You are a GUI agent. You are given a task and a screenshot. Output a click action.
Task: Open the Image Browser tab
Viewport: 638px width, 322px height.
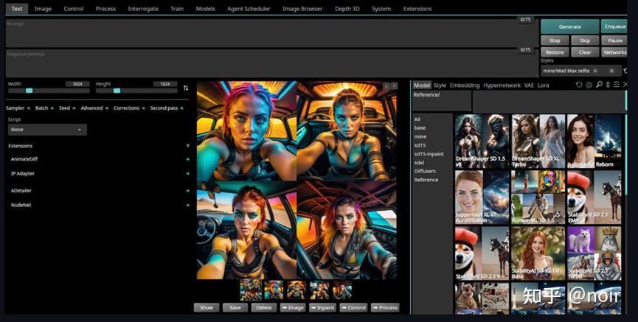(x=302, y=9)
